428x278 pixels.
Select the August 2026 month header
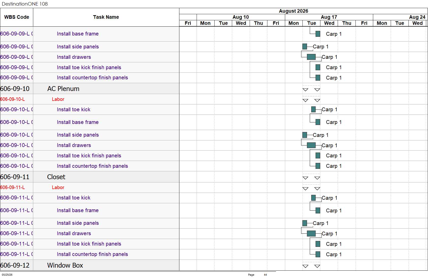[293, 11]
